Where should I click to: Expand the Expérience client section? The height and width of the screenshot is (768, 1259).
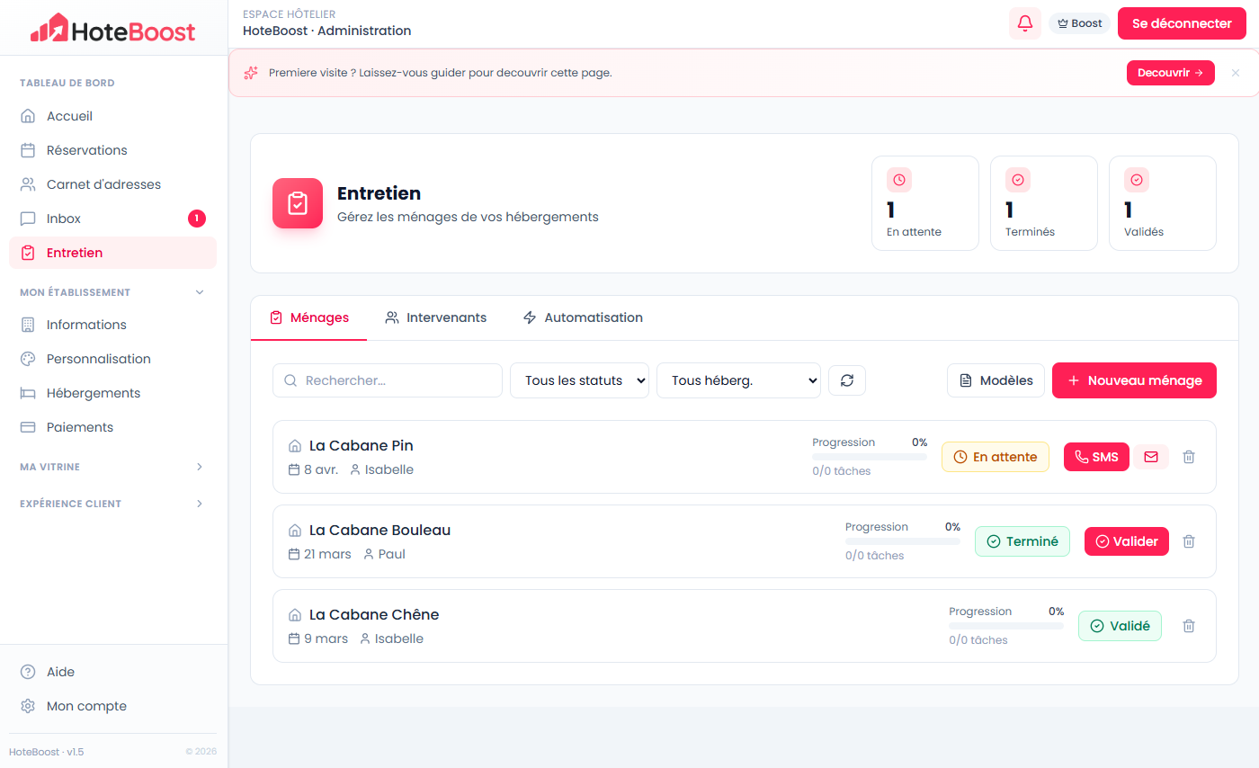coord(200,504)
